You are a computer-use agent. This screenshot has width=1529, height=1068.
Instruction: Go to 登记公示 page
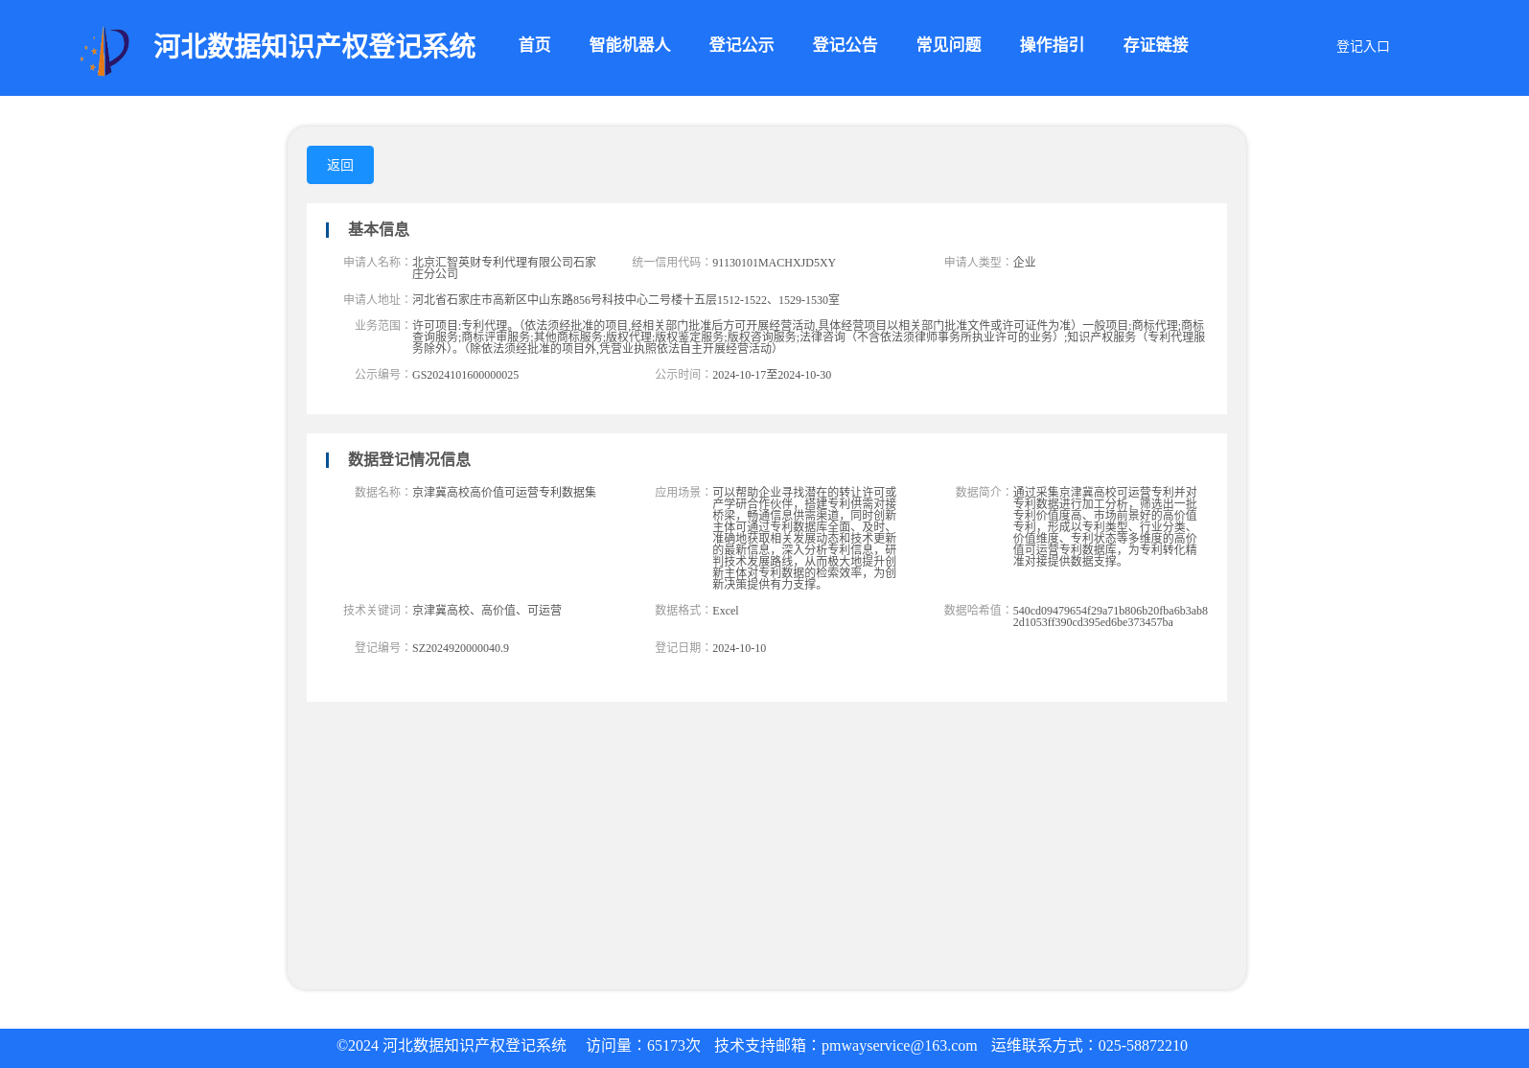[x=741, y=45]
